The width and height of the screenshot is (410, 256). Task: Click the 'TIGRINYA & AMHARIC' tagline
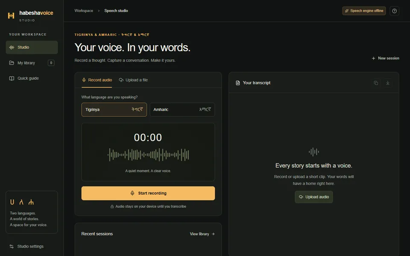pos(111,35)
